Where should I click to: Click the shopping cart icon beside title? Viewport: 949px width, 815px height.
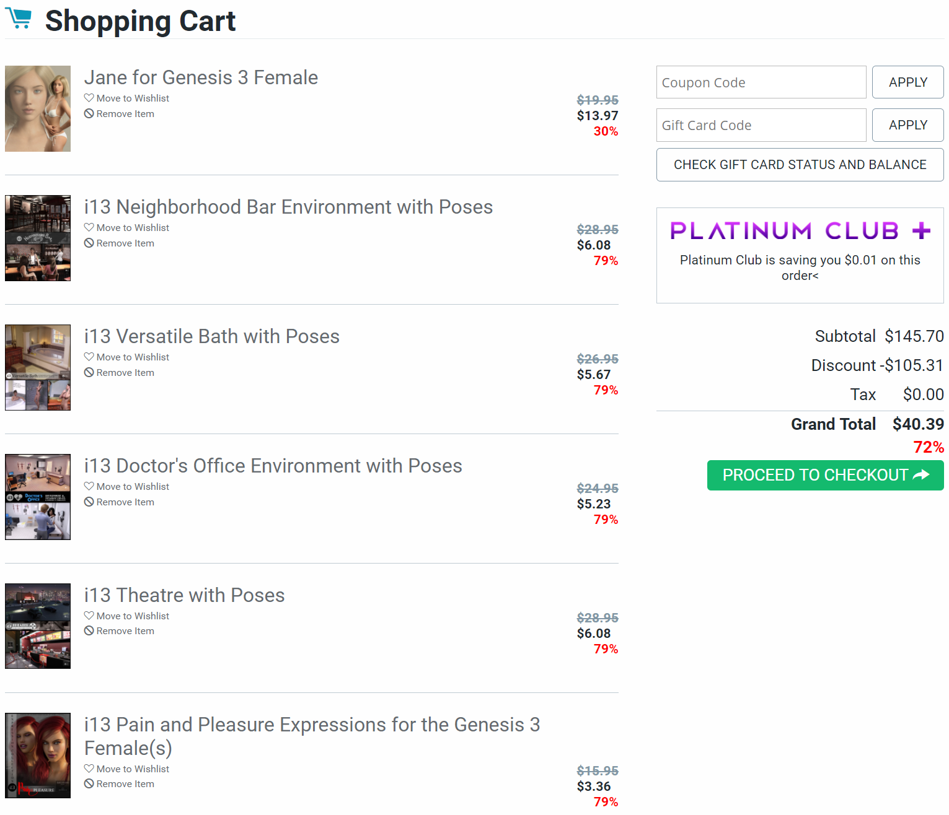tap(19, 19)
